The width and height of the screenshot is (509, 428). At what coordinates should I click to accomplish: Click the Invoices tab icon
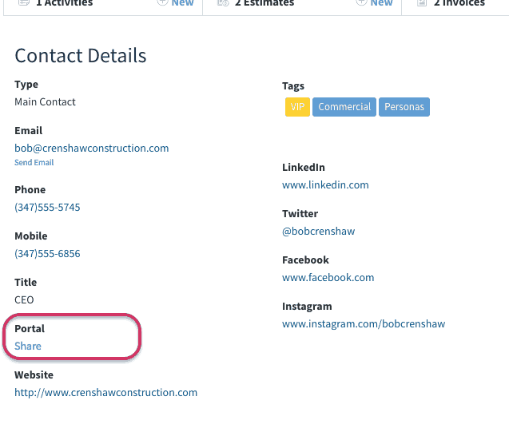pyautogui.click(x=422, y=2)
